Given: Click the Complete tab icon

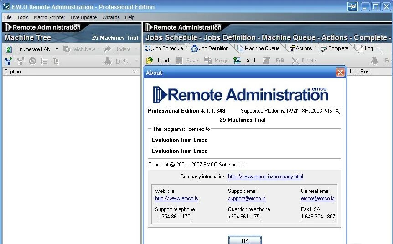Looking at the screenshot, I should (x=324, y=48).
